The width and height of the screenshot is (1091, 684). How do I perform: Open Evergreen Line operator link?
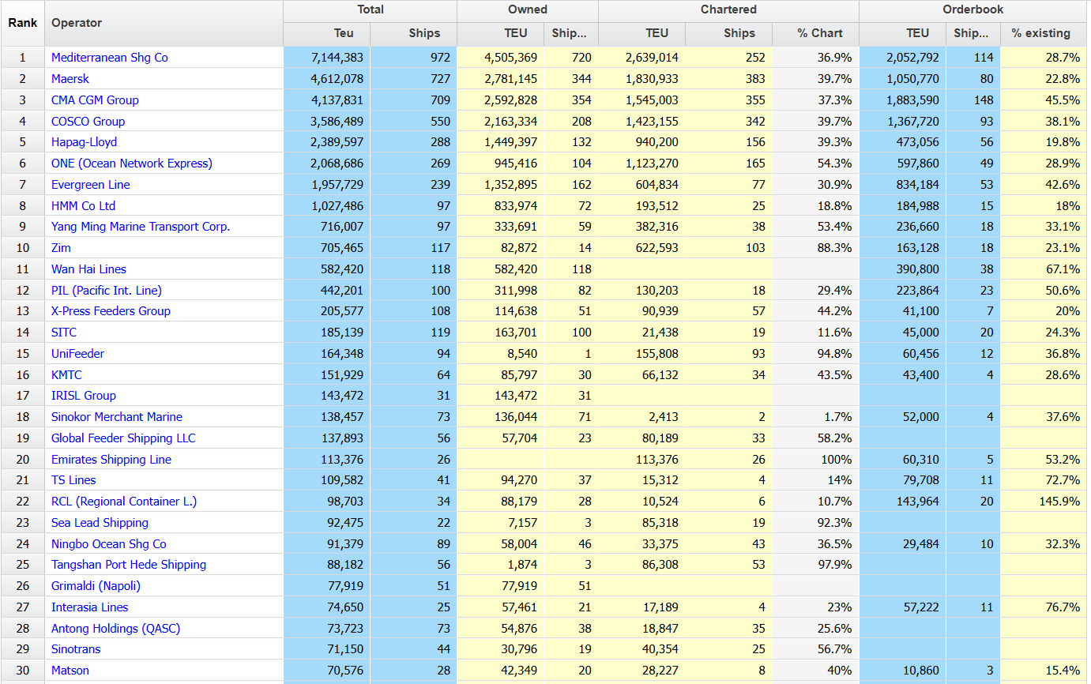coord(90,185)
